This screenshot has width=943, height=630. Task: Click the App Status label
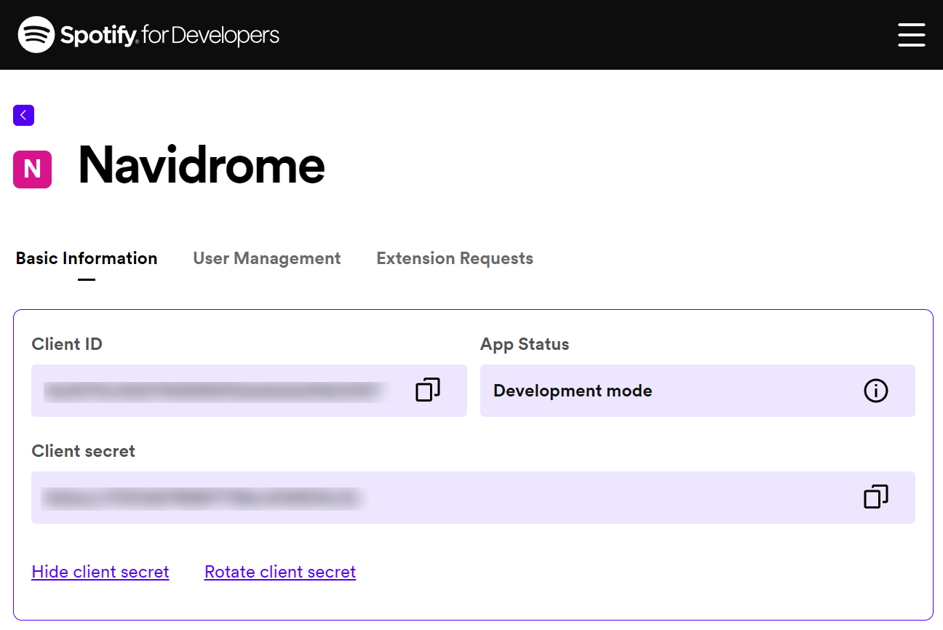click(525, 344)
